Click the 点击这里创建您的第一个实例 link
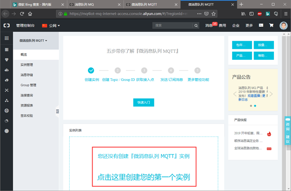Screen dimensions: 291x191 144,177
